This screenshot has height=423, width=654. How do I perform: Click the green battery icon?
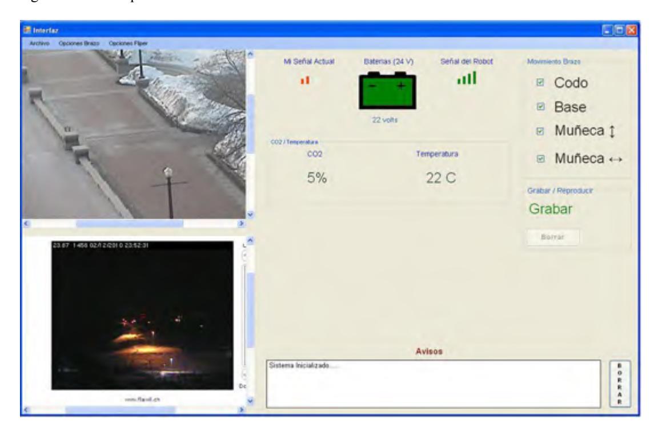point(387,90)
